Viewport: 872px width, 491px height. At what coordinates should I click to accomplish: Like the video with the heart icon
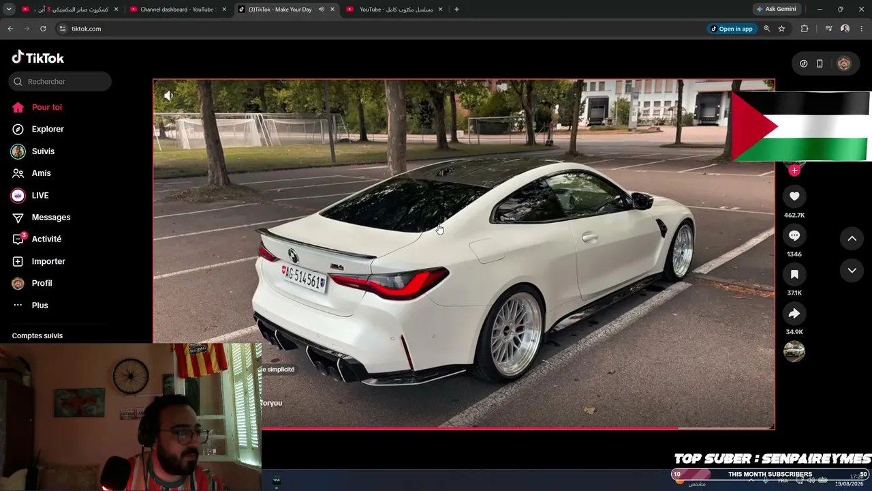point(794,196)
